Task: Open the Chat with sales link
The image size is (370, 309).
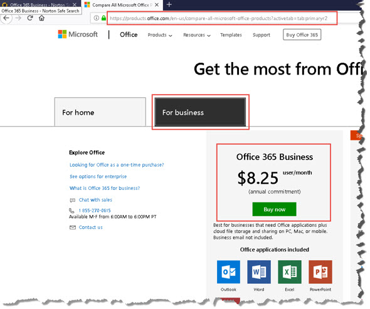Action: tap(95, 200)
